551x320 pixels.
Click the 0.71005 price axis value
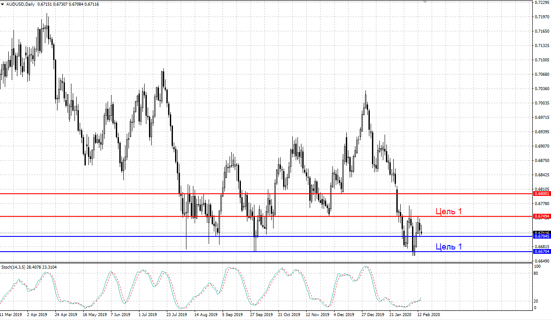coord(542,60)
